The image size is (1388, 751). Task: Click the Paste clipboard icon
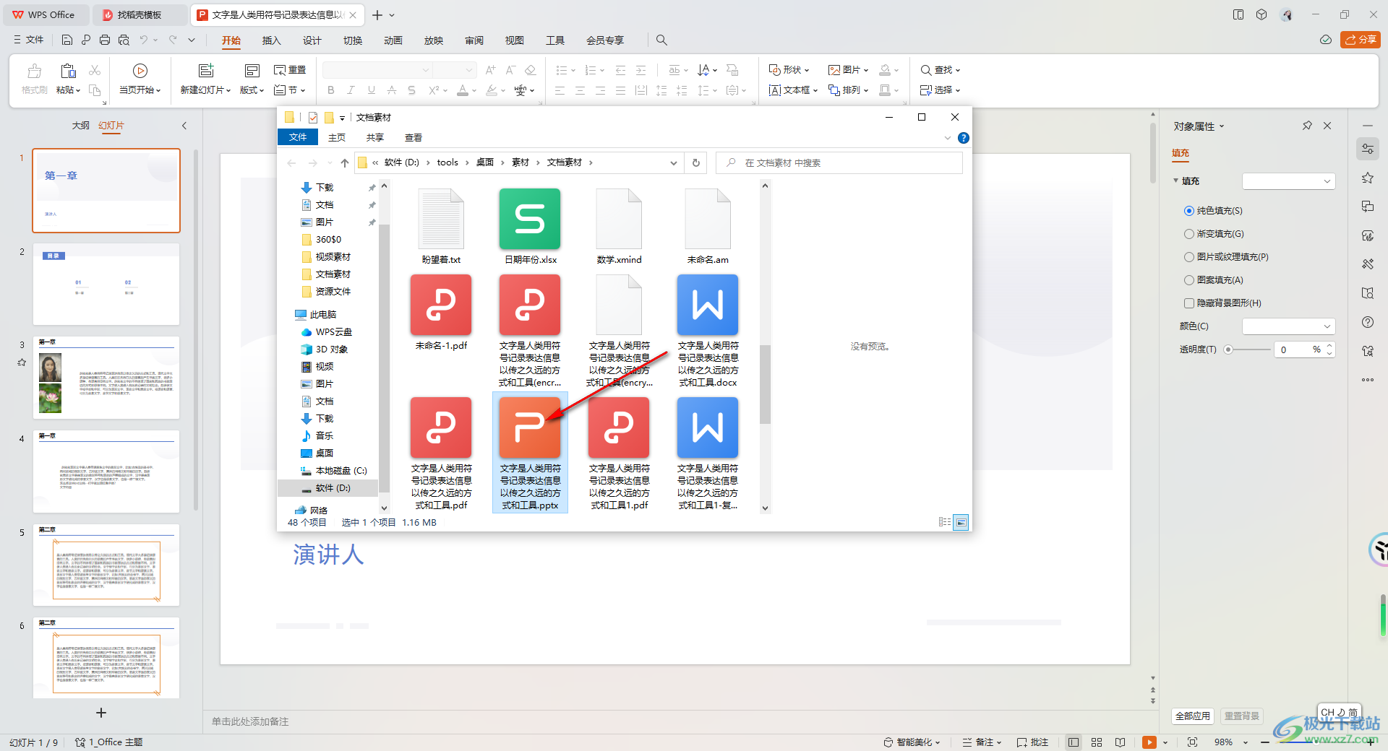(x=68, y=71)
